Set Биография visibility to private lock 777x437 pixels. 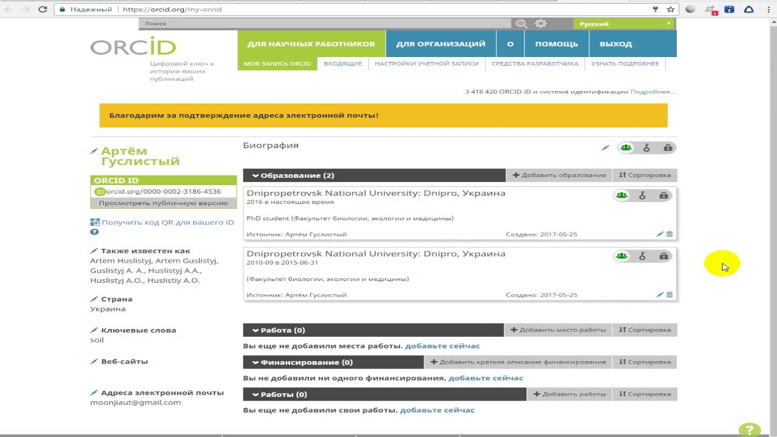[x=668, y=147]
